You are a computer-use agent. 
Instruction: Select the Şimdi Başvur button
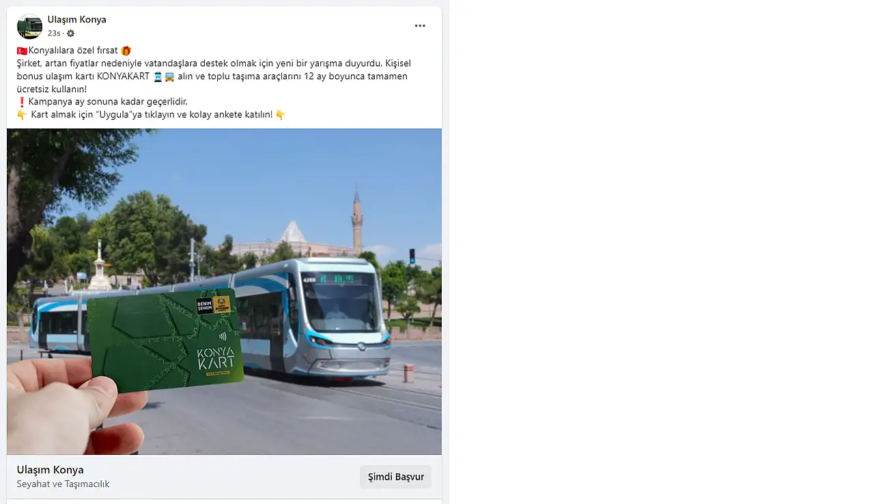[x=396, y=477]
